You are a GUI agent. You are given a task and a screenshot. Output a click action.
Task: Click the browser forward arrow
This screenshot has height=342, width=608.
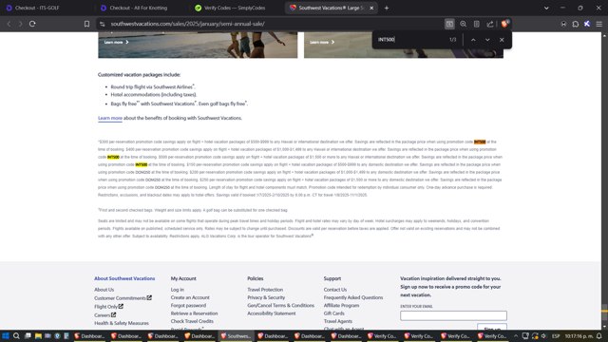[20, 24]
